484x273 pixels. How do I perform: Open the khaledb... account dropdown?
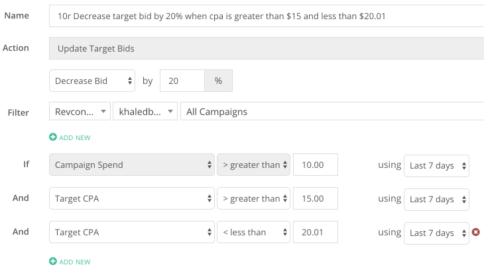pos(145,112)
